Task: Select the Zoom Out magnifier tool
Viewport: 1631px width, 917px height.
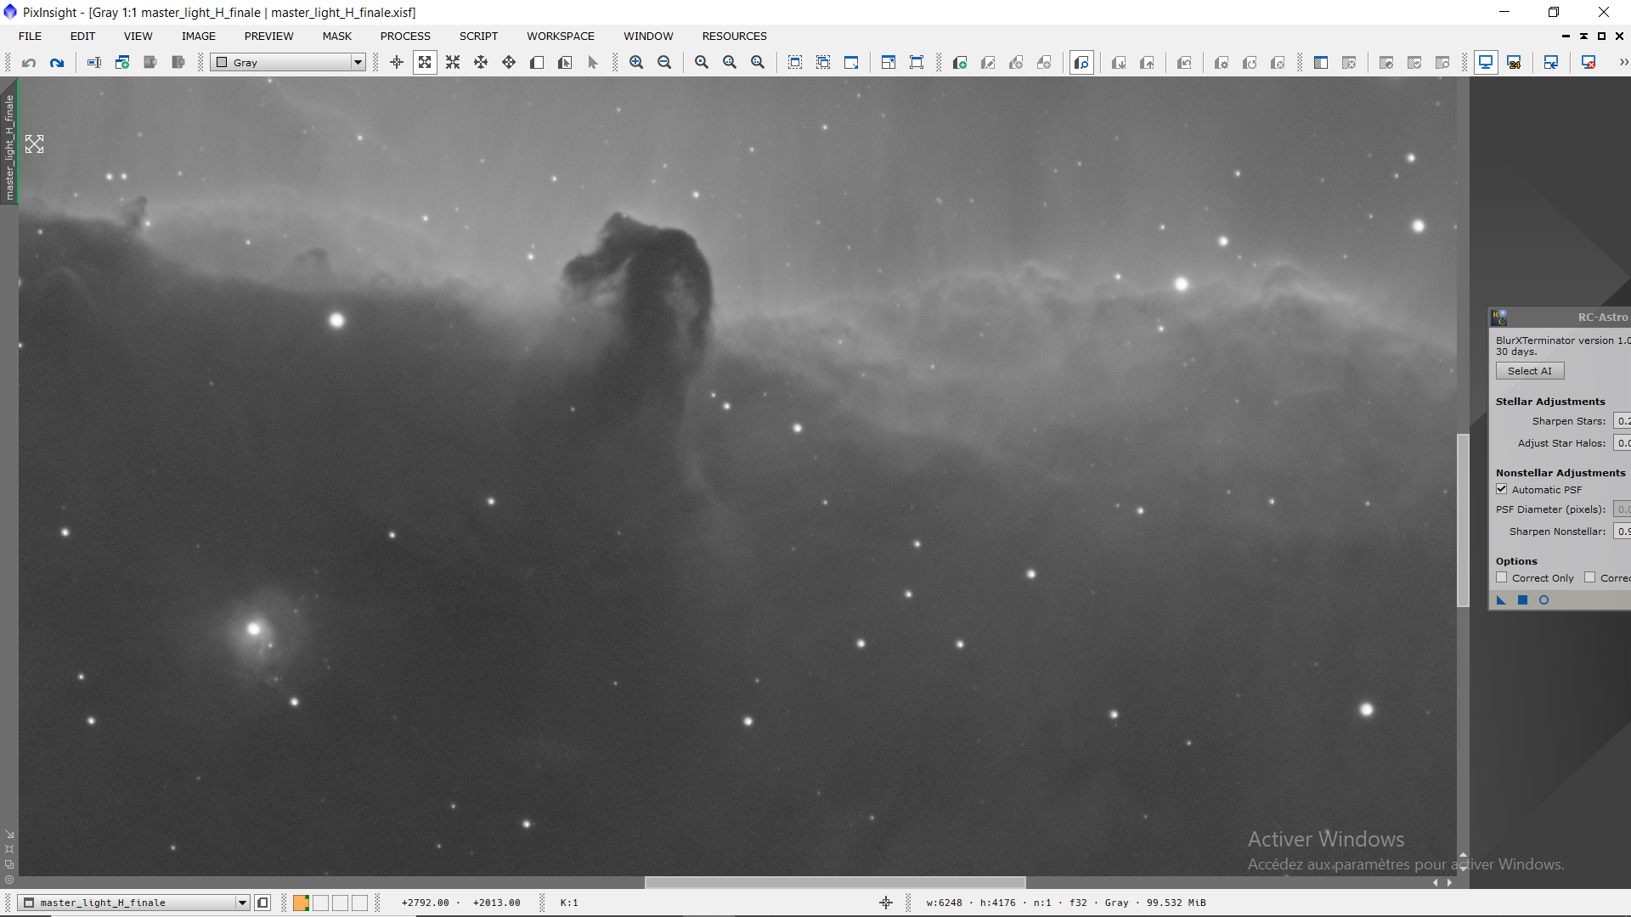Action: tap(664, 62)
